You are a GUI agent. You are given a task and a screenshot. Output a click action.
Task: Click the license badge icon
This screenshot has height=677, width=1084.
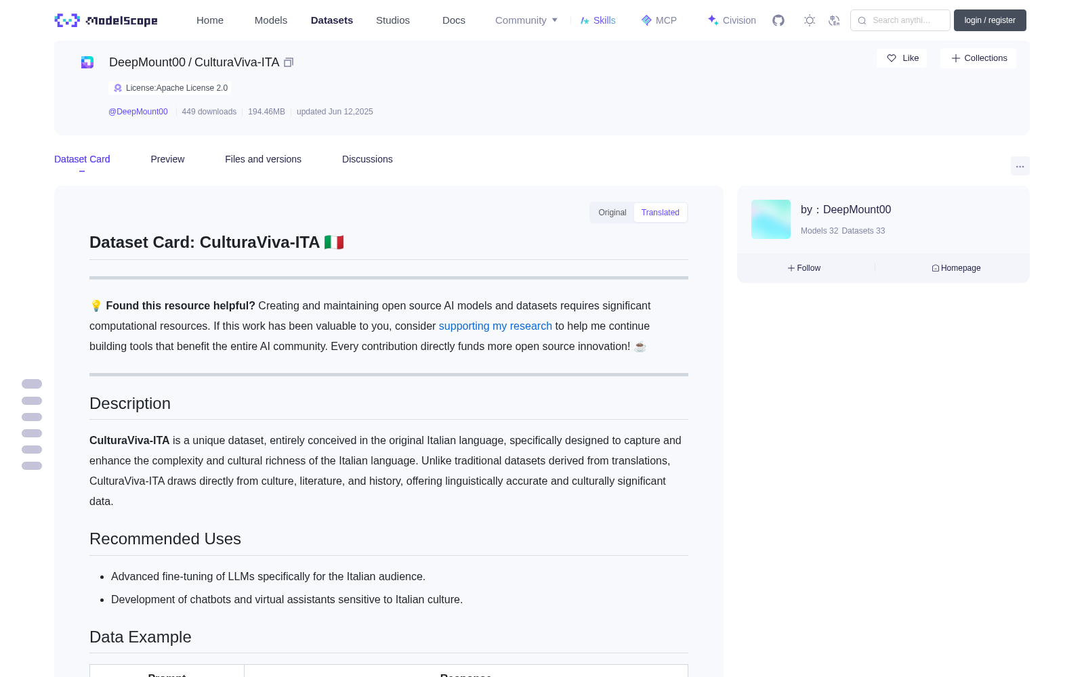[118, 88]
